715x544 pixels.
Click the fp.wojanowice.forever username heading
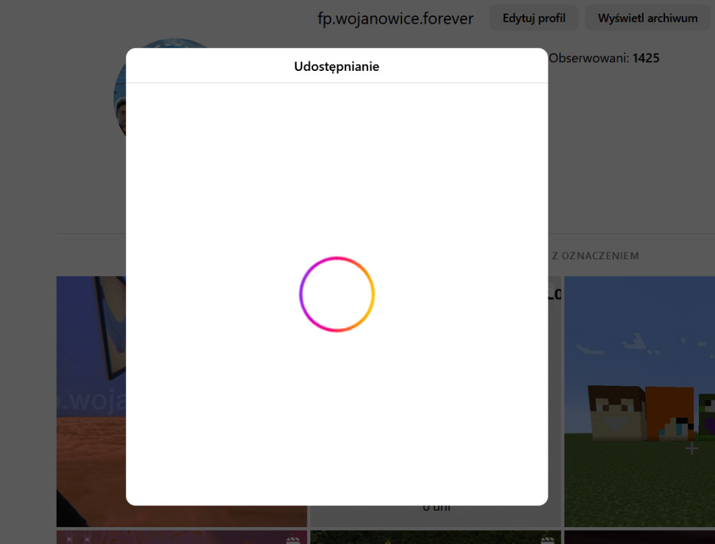pyautogui.click(x=395, y=18)
